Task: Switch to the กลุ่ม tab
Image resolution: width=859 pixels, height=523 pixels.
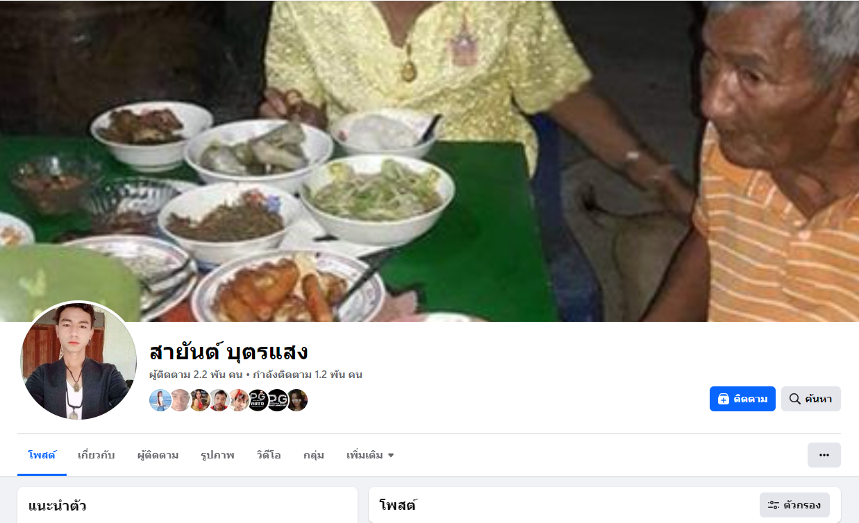Action: (313, 455)
